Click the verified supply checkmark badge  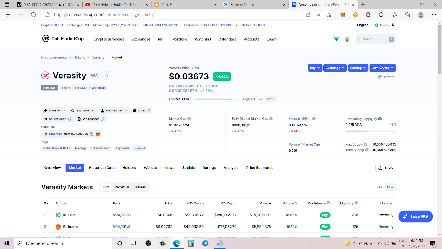pos(380,119)
